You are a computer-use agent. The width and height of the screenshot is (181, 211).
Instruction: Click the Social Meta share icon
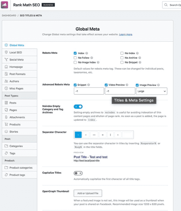6,60
